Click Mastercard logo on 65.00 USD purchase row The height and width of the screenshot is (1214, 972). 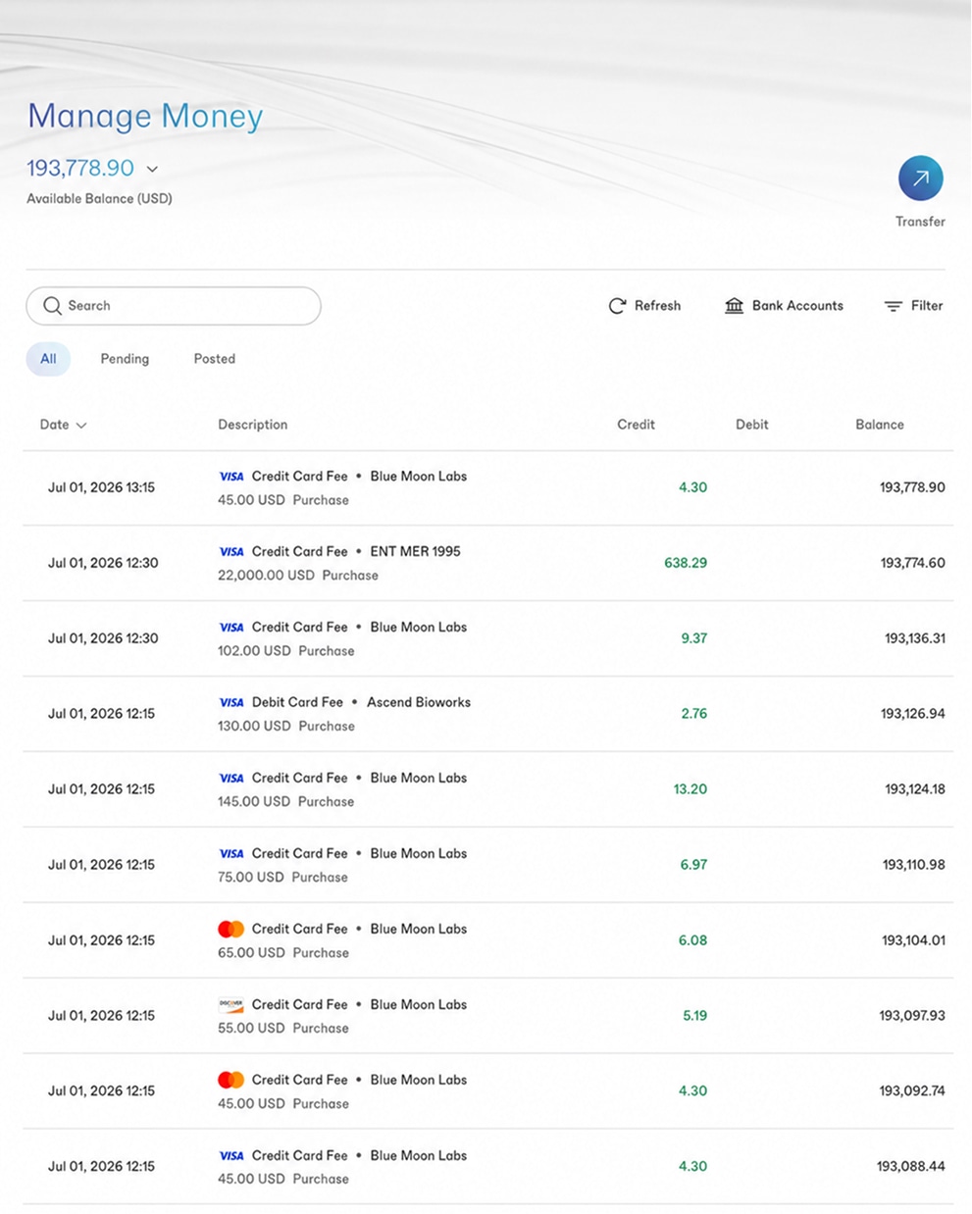231,930
